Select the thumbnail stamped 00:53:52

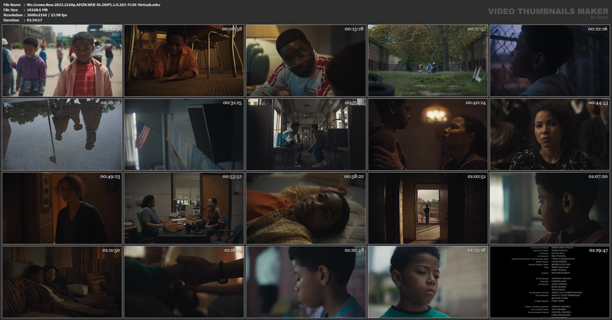click(x=184, y=208)
